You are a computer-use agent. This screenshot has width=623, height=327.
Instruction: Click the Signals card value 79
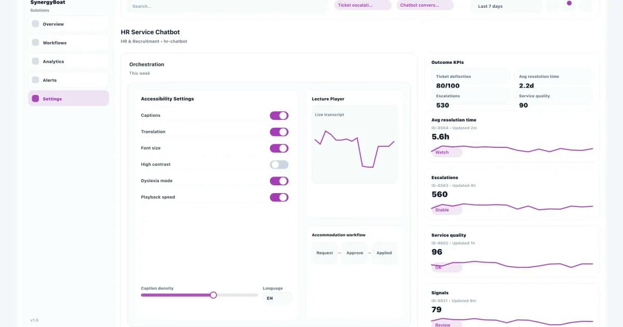tap(437, 310)
